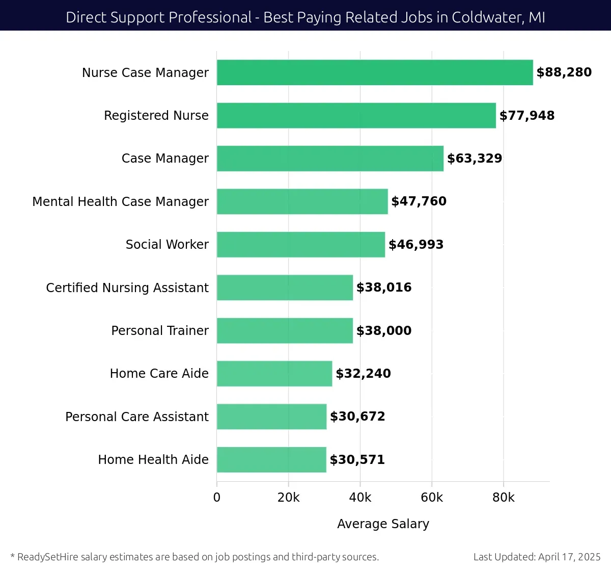Click the 60k axis tick label
This screenshot has width=611, height=571.
click(432, 498)
